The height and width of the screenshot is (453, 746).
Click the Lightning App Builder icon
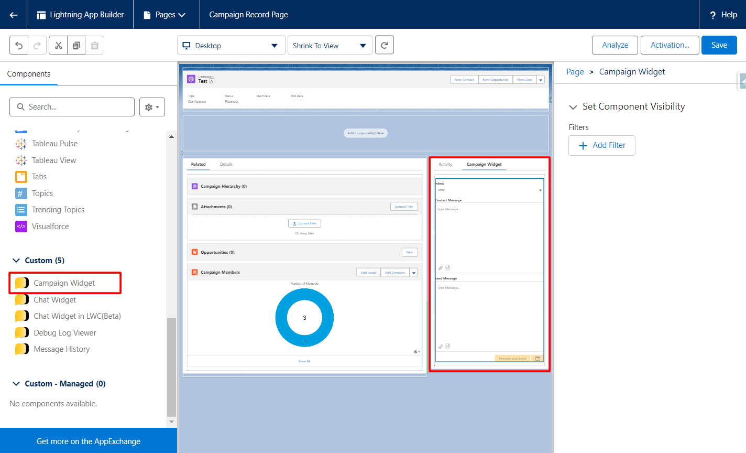point(41,15)
